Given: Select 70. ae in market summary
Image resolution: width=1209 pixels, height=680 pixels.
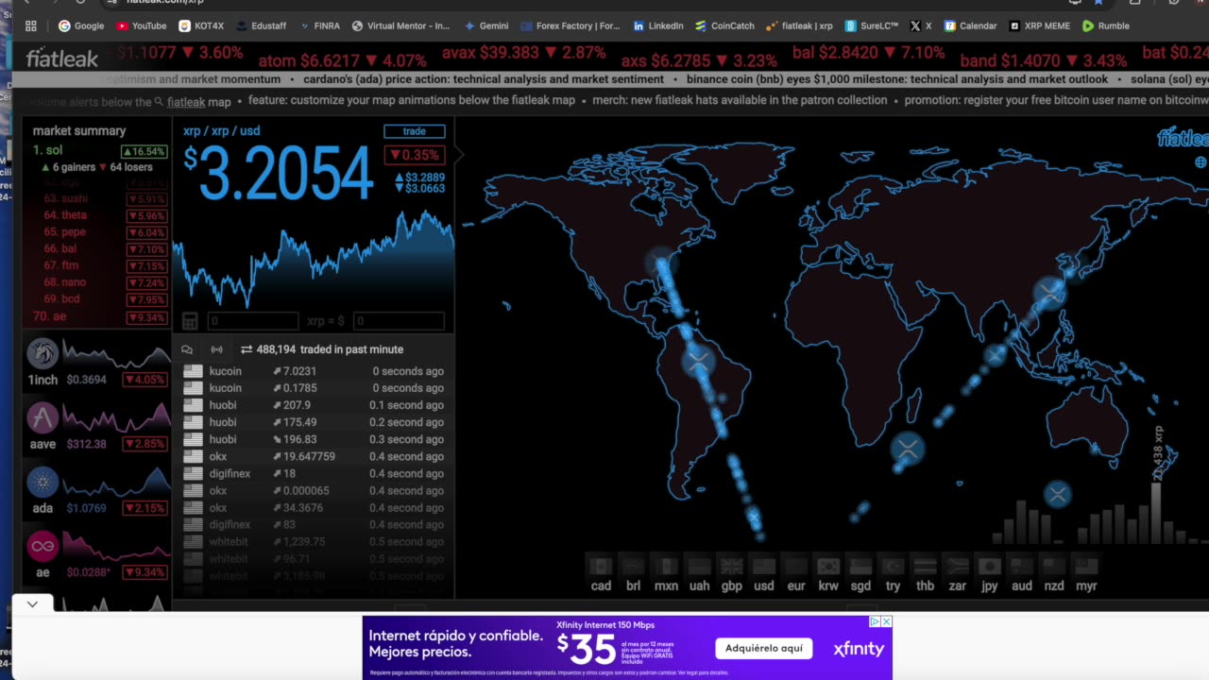Looking at the screenshot, I should [x=49, y=316].
